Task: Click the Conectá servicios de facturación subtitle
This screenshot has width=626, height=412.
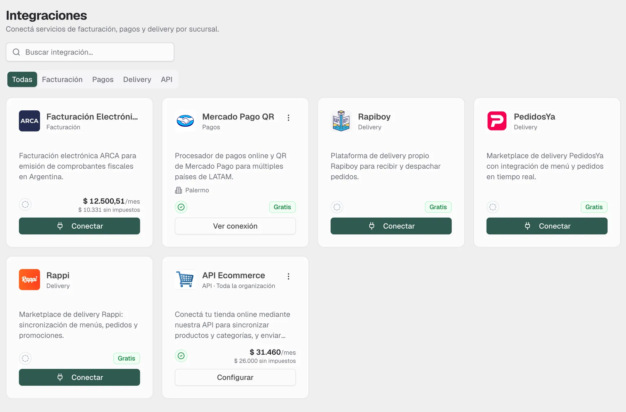Action: 112,29
